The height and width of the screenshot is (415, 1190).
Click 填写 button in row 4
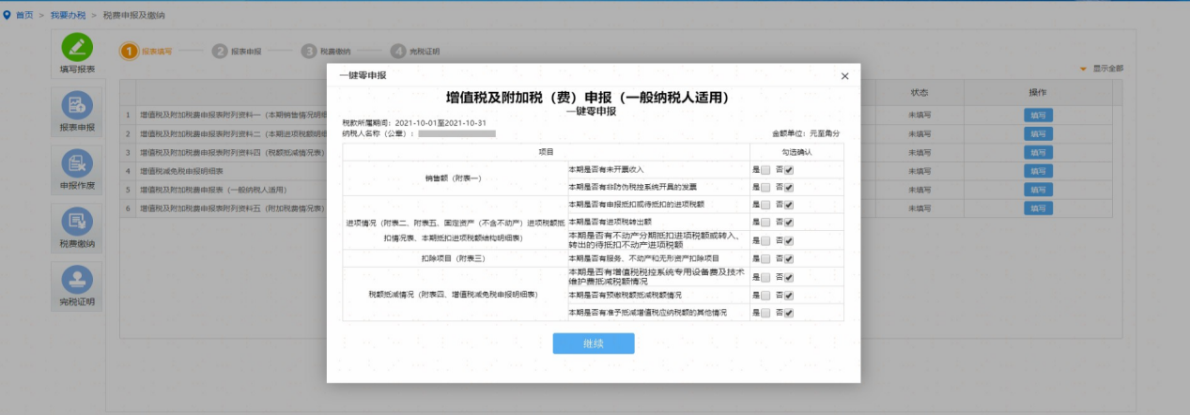1038,171
